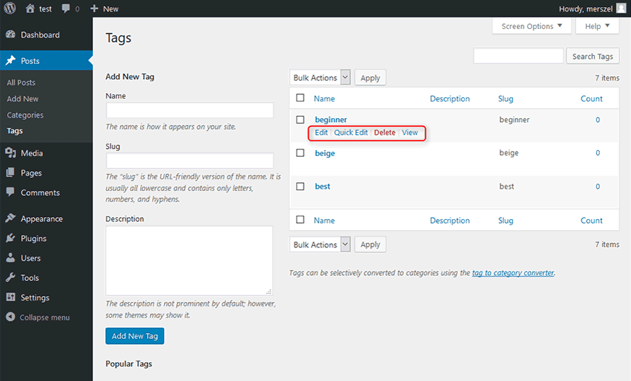This screenshot has width=631, height=381.
Task: Click the Media icon in sidebar
Action: (10, 153)
